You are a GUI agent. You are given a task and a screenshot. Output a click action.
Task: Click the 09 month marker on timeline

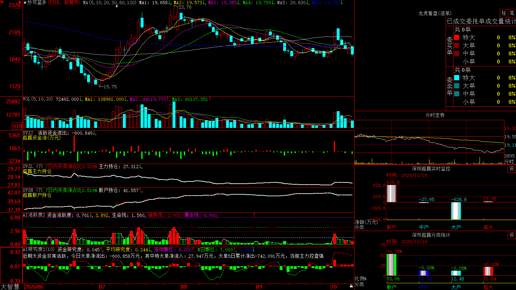click(259, 287)
